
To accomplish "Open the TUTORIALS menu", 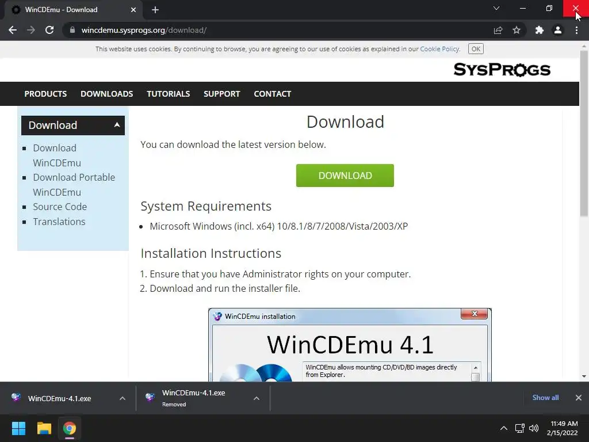I will tap(169, 94).
